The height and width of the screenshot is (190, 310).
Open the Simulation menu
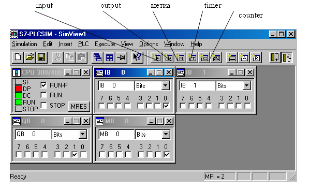(x=24, y=44)
